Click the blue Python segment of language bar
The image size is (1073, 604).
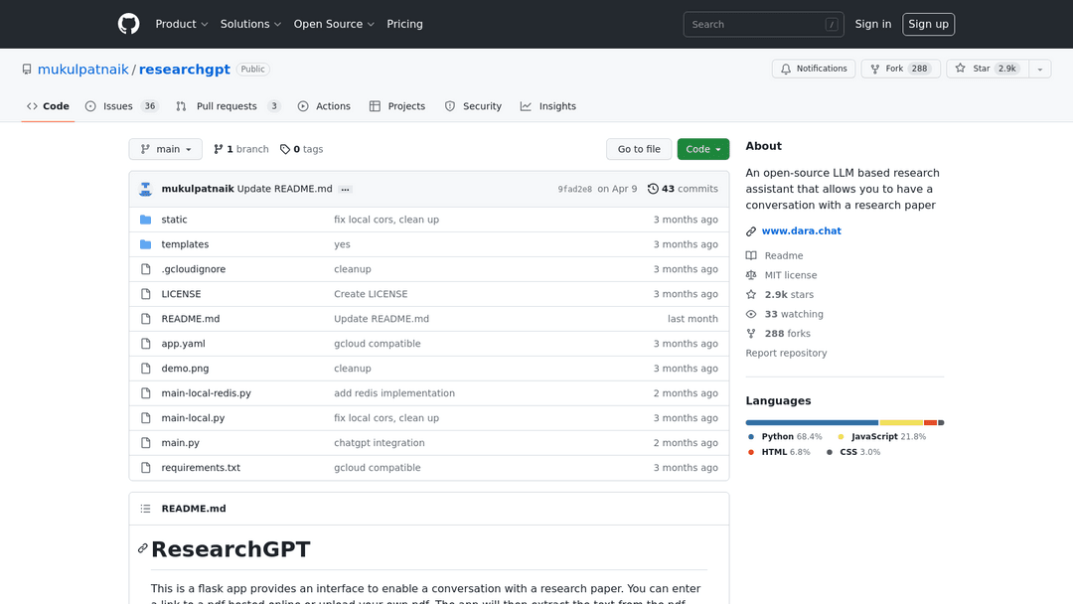812,423
